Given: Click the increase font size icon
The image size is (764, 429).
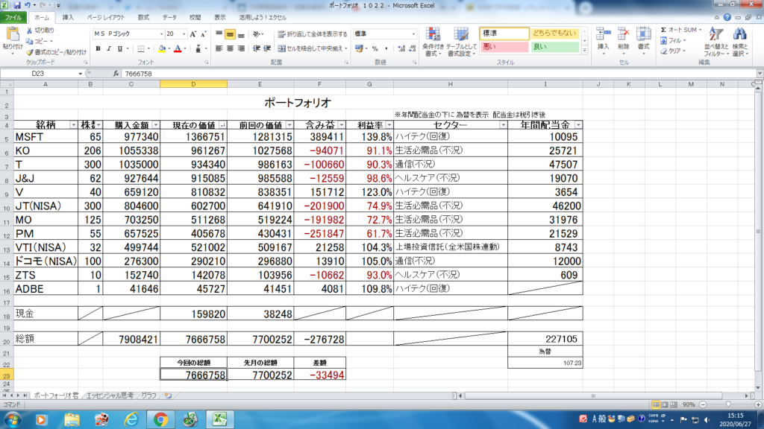Looking at the screenshot, I should click(193, 34).
